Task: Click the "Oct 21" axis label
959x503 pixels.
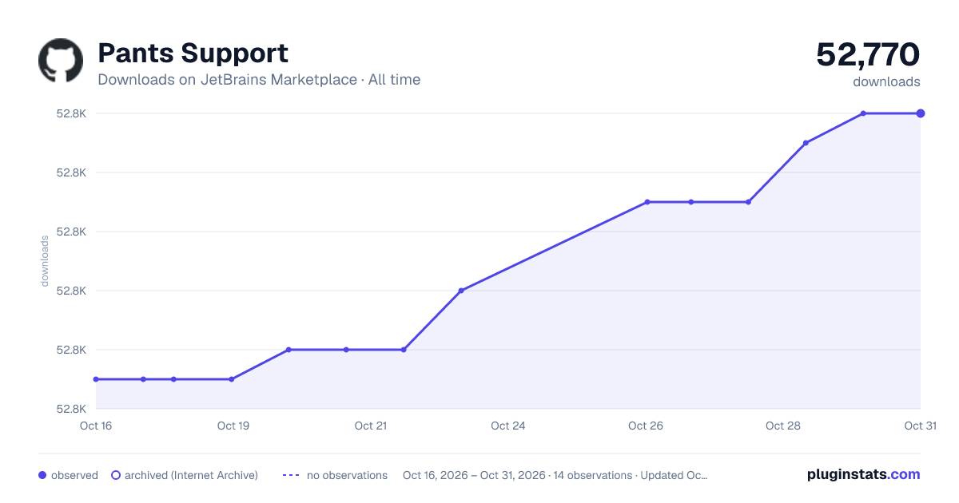Action: click(370, 426)
